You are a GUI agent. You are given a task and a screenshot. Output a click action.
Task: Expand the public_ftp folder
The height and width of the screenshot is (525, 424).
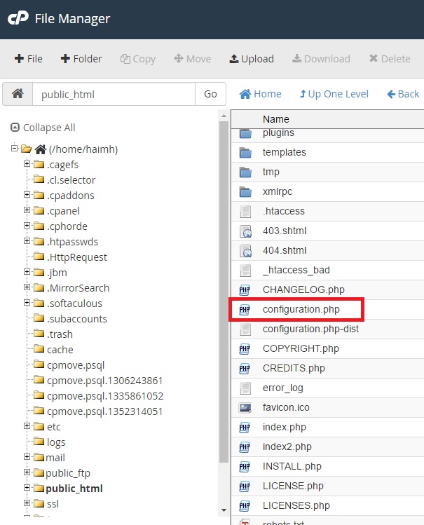pos(27,472)
